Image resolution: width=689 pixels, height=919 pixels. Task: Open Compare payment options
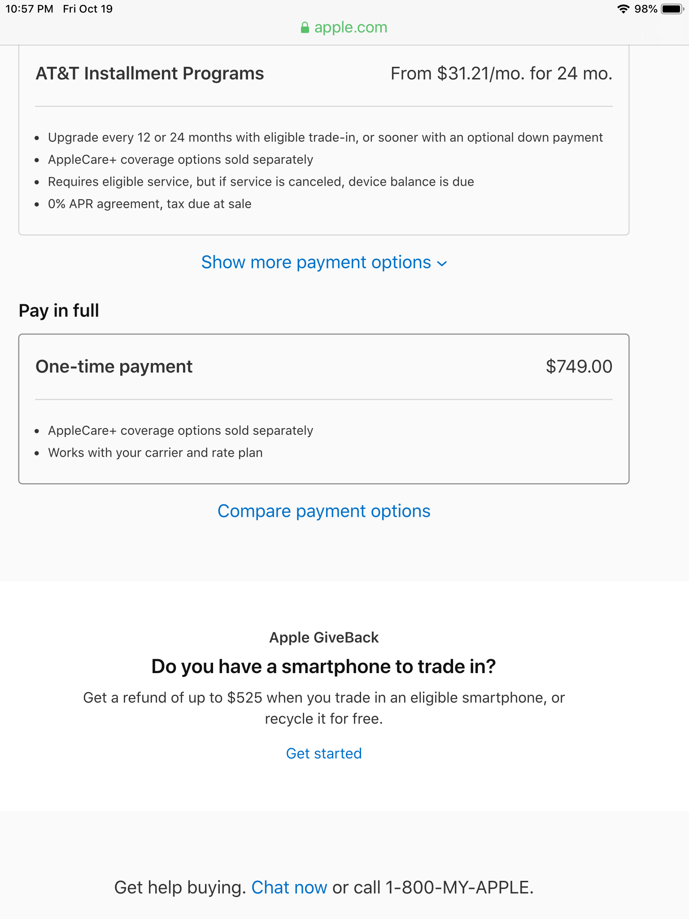324,511
